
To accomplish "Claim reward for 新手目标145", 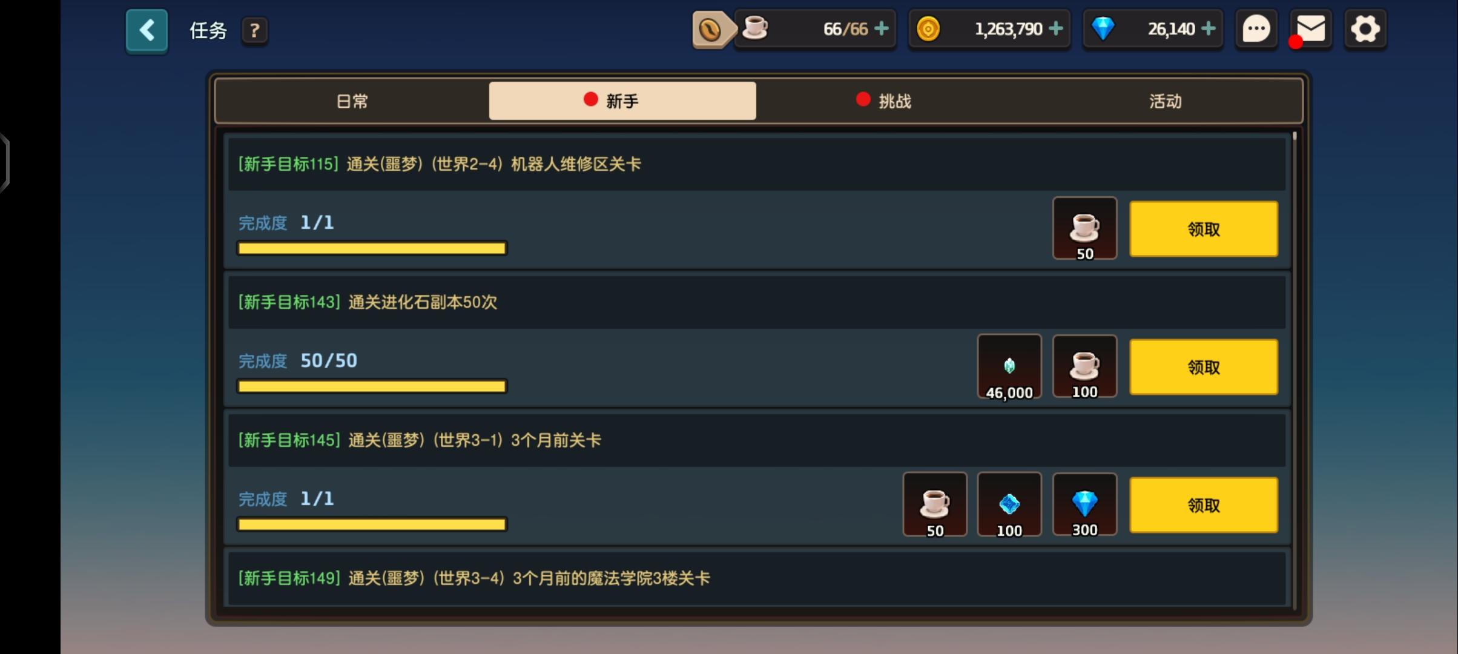I will click(1204, 505).
